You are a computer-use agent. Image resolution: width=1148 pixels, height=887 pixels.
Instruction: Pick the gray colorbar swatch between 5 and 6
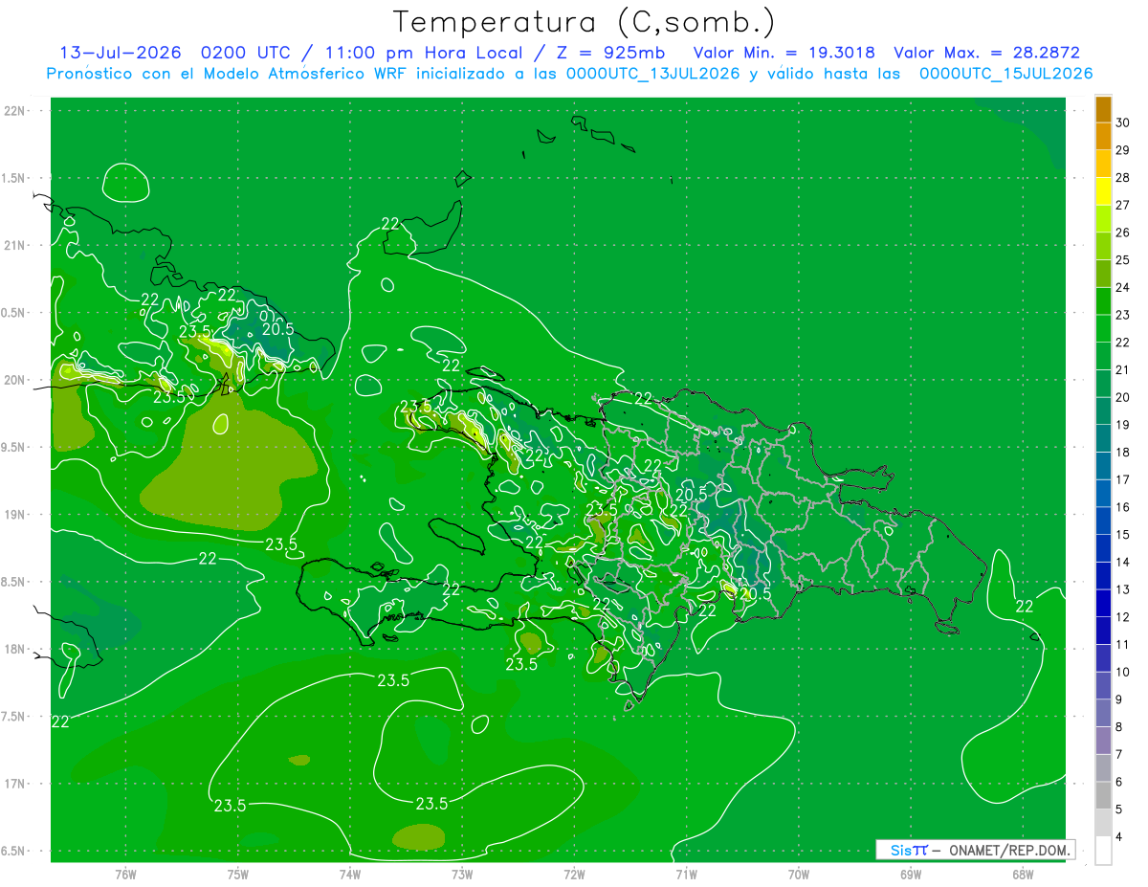1103,795
